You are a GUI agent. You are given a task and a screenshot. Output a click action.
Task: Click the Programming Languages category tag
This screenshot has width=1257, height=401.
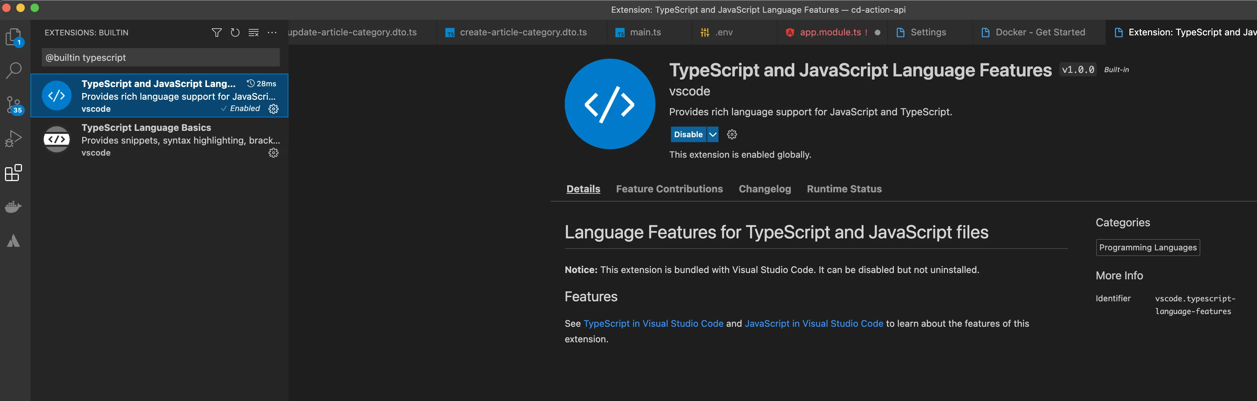coord(1147,248)
